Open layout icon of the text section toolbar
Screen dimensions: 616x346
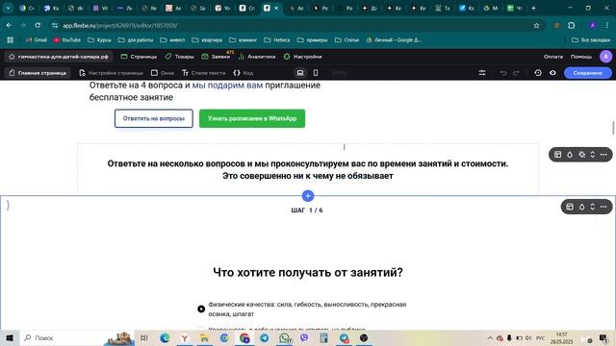tap(558, 155)
